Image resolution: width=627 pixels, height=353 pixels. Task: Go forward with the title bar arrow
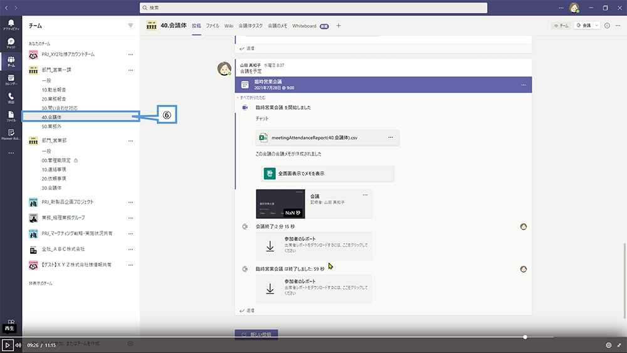[x=16, y=8]
